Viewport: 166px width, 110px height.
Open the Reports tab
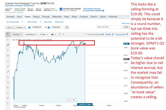(94, 17)
